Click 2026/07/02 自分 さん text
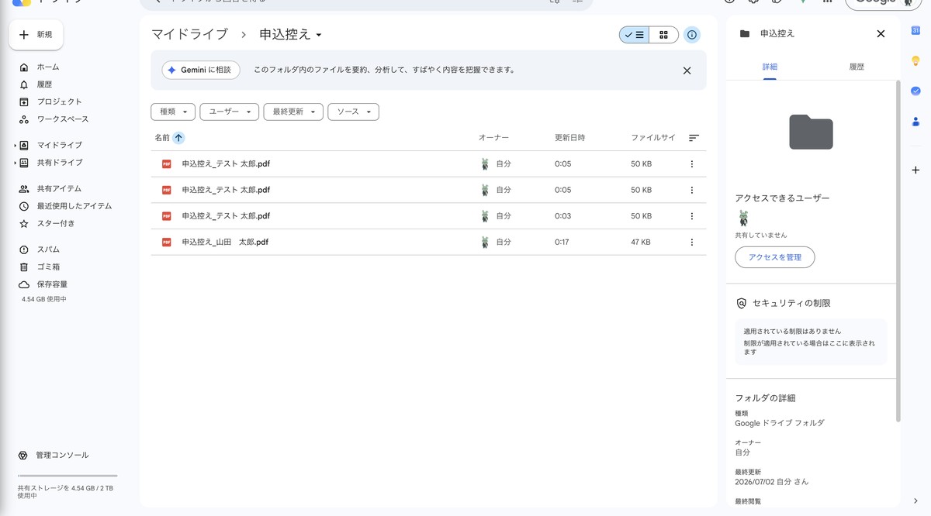 tap(772, 482)
